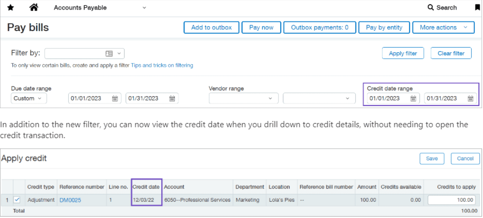Open the calendar for credit date range end
The image size is (483, 218).
(470, 98)
